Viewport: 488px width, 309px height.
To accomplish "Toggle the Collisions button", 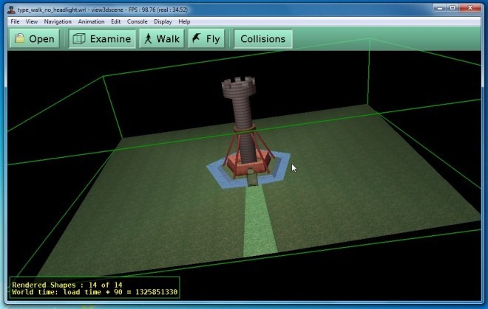I will tap(263, 39).
